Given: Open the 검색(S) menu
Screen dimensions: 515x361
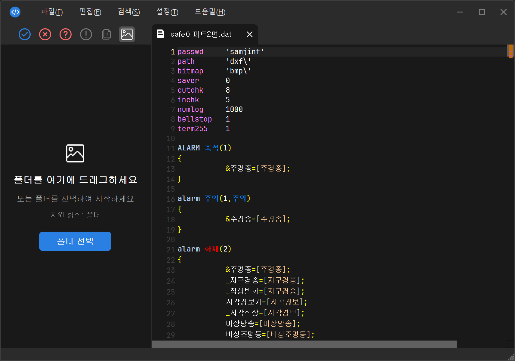Looking at the screenshot, I should point(128,12).
